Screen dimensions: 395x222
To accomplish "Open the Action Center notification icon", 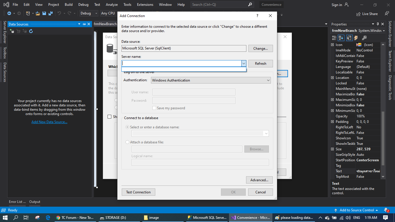I will [385, 218].
